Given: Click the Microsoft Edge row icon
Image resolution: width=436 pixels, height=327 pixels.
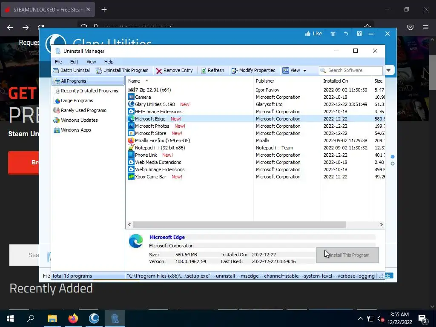Looking at the screenshot, I should point(131,119).
